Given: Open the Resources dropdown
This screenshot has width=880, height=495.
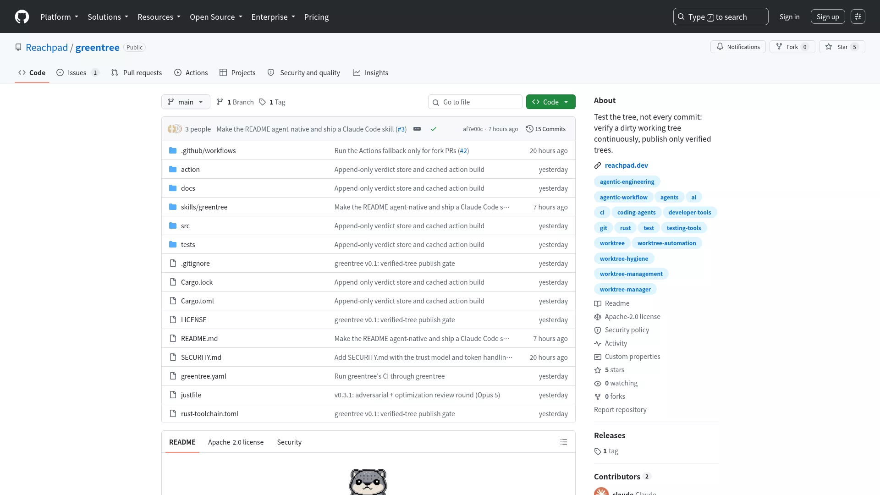Looking at the screenshot, I should 159,17.
